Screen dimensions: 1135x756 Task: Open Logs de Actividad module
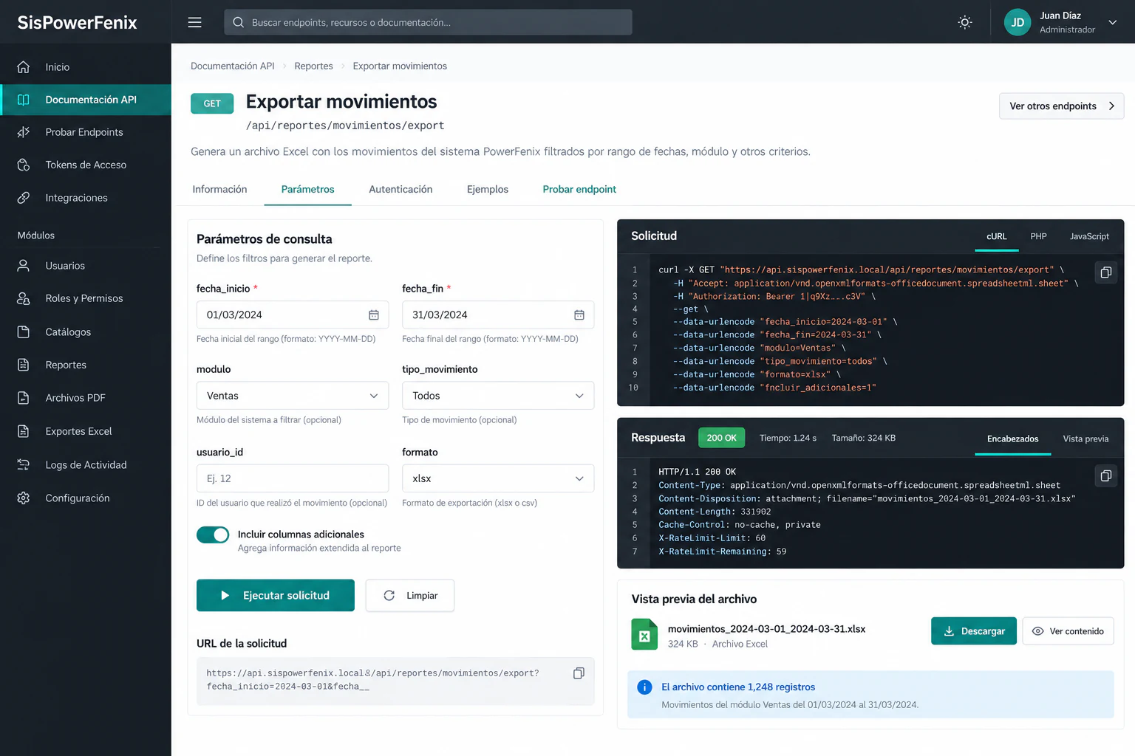[86, 465]
